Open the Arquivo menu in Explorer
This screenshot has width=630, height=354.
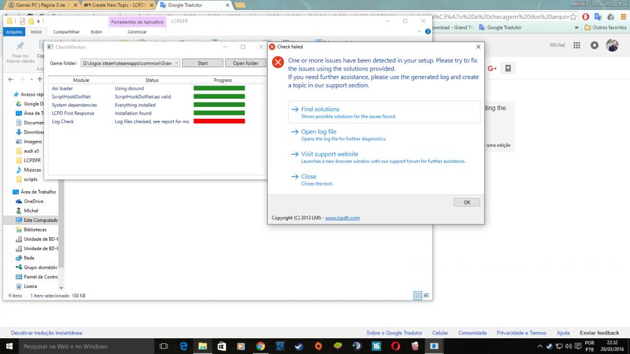coord(14,31)
